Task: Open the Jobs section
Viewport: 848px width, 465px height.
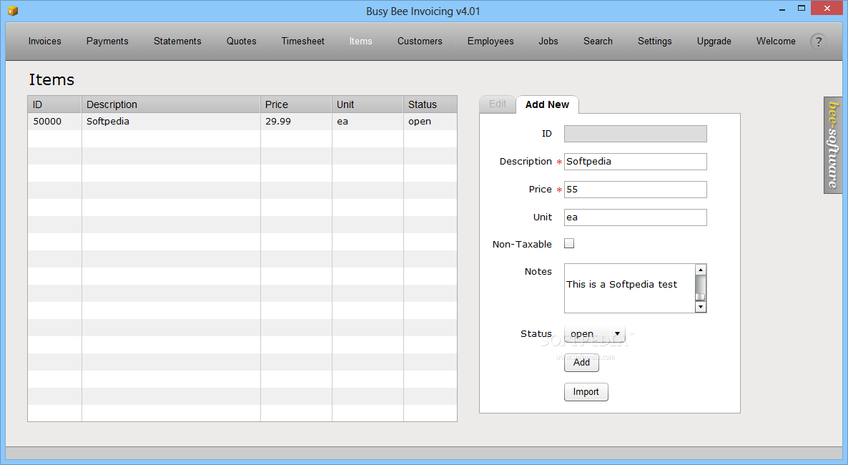Action: [x=548, y=41]
